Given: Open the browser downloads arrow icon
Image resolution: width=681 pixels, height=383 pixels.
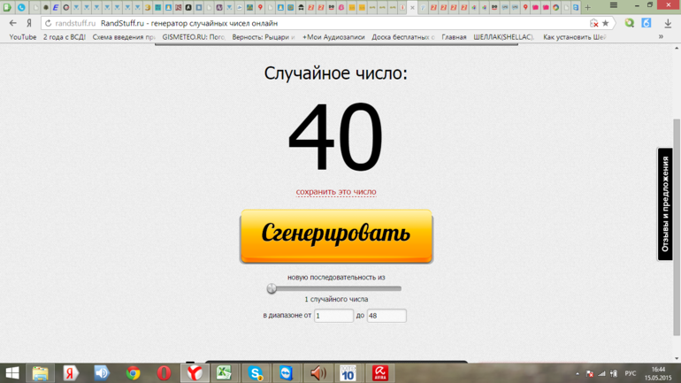Looking at the screenshot, I should 668,23.
